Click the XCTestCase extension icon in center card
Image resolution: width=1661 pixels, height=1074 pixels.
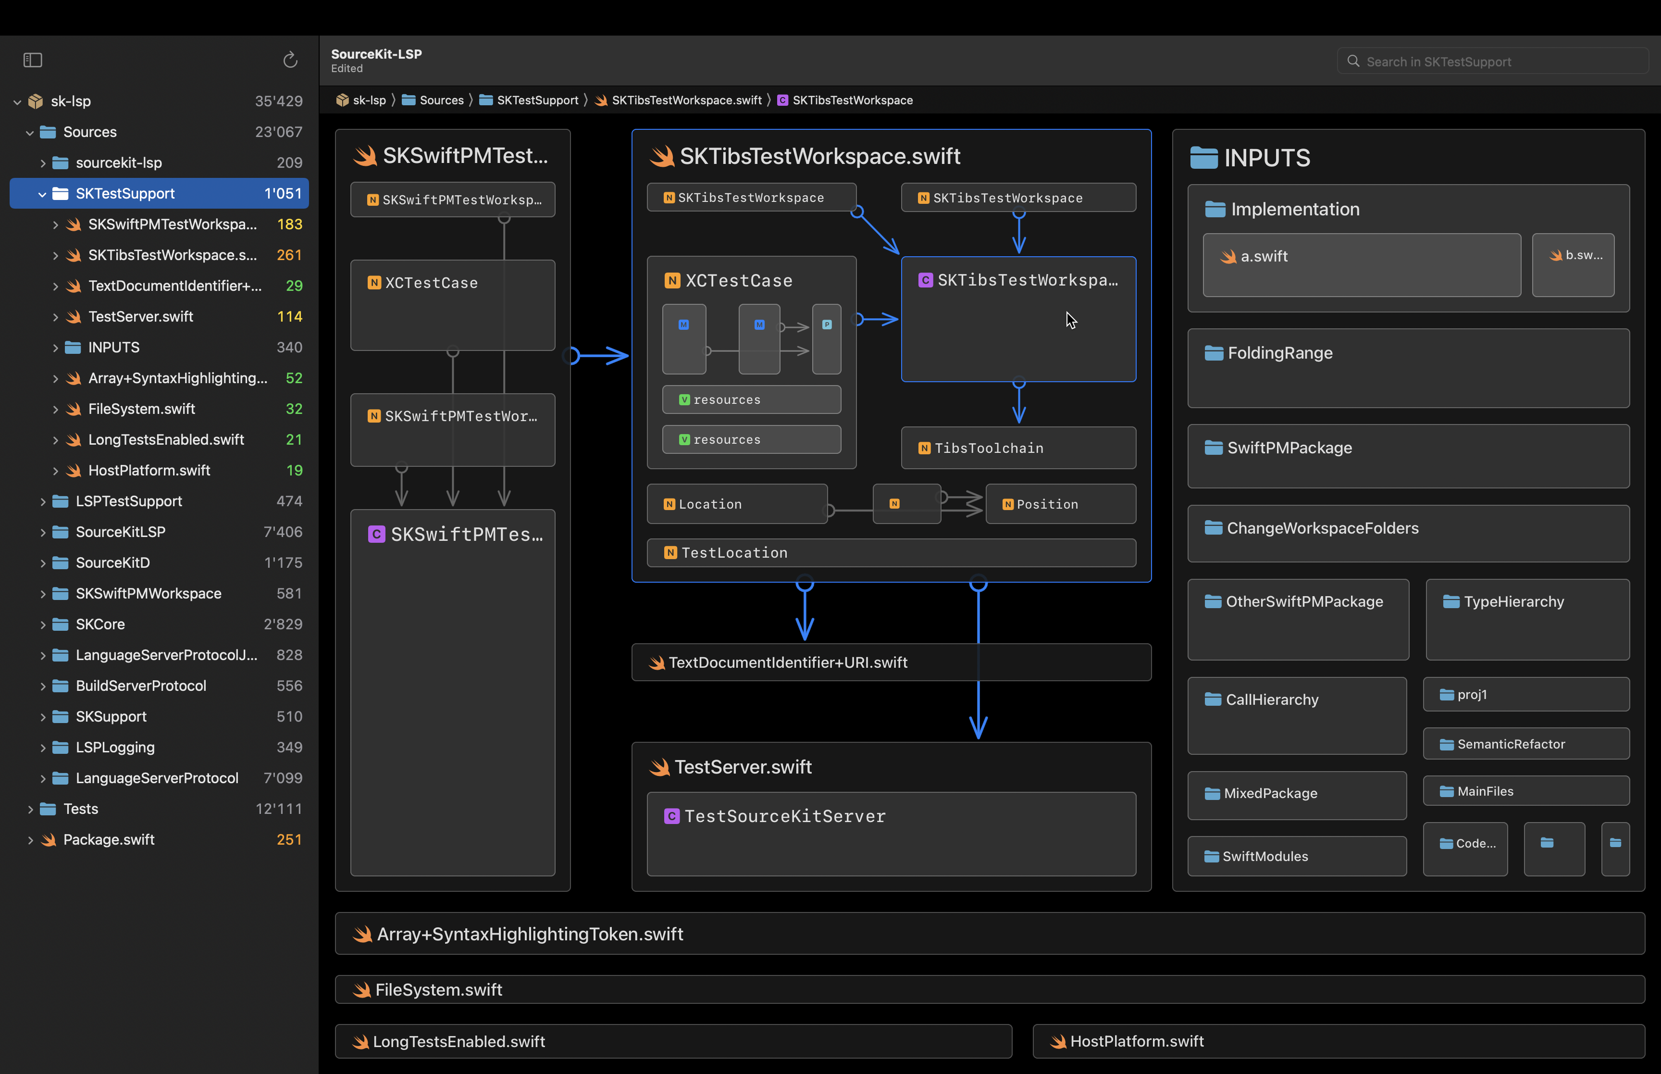(672, 280)
